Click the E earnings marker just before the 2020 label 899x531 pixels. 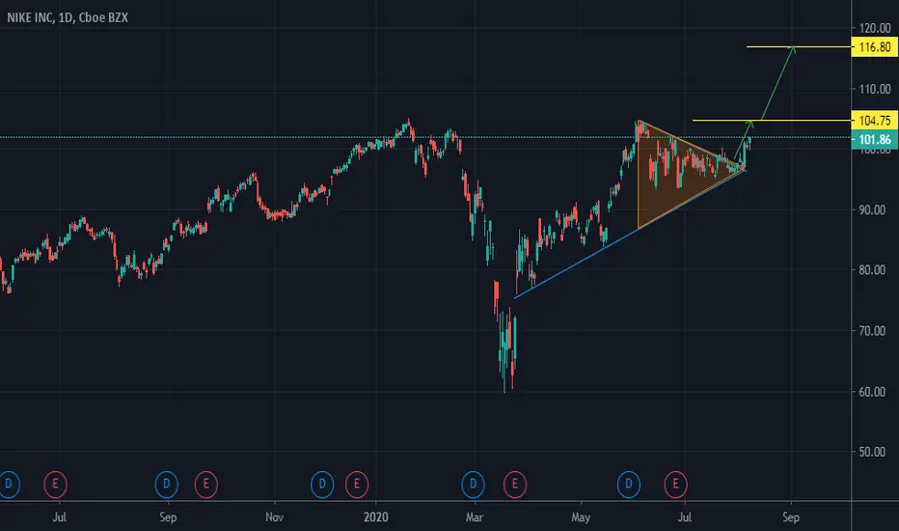click(357, 485)
